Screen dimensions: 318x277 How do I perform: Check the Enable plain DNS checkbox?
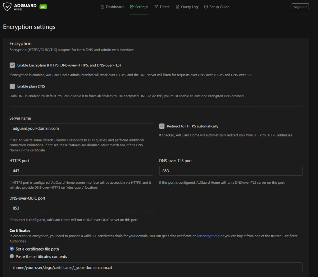click(x=12, y=86)
